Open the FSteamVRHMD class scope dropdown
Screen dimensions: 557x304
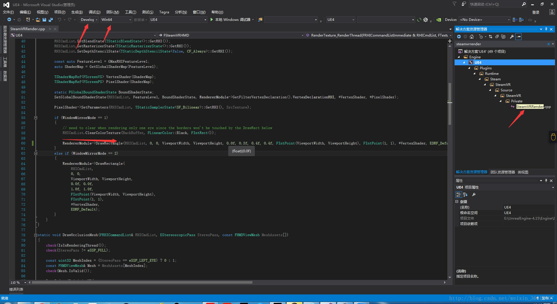pyautogui.click(x=231, y=35)
